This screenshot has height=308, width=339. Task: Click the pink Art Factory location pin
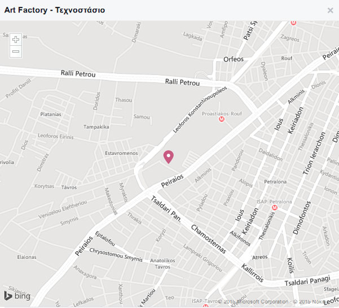coord(168,157)
